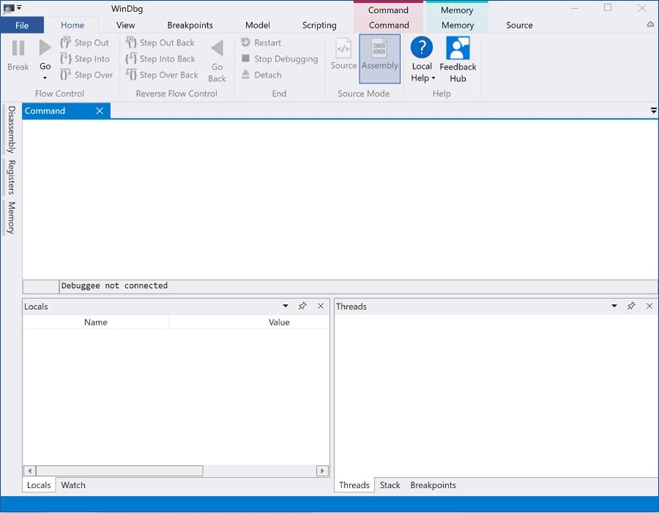Close the Command tab
The height and width of the screenshot is (513, 659).
pos(100,111)
